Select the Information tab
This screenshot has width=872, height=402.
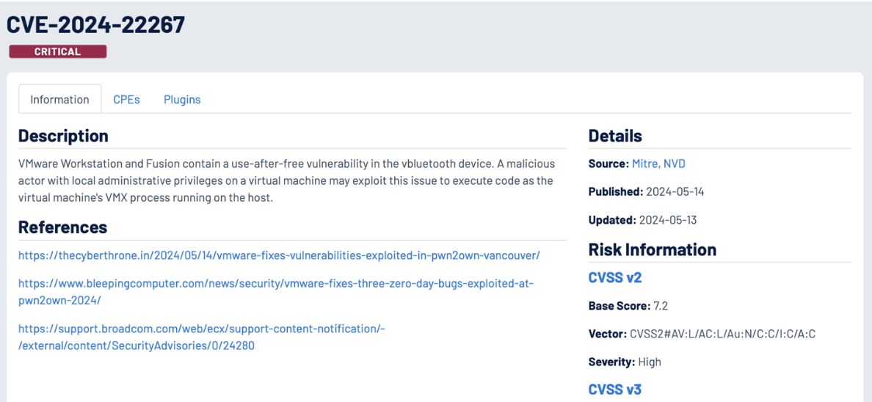59,100
